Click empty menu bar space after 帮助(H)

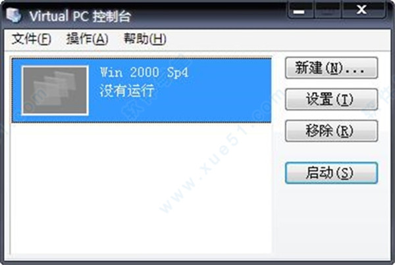(277, 39)
